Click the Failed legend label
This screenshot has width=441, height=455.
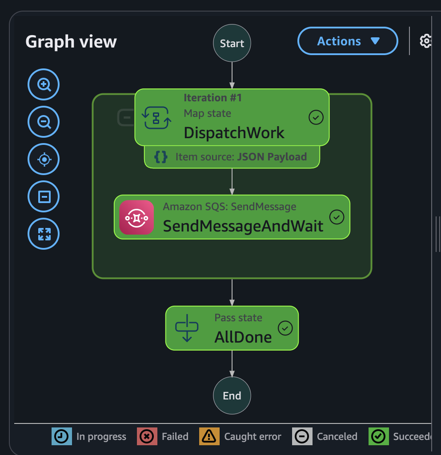point(175,437)
